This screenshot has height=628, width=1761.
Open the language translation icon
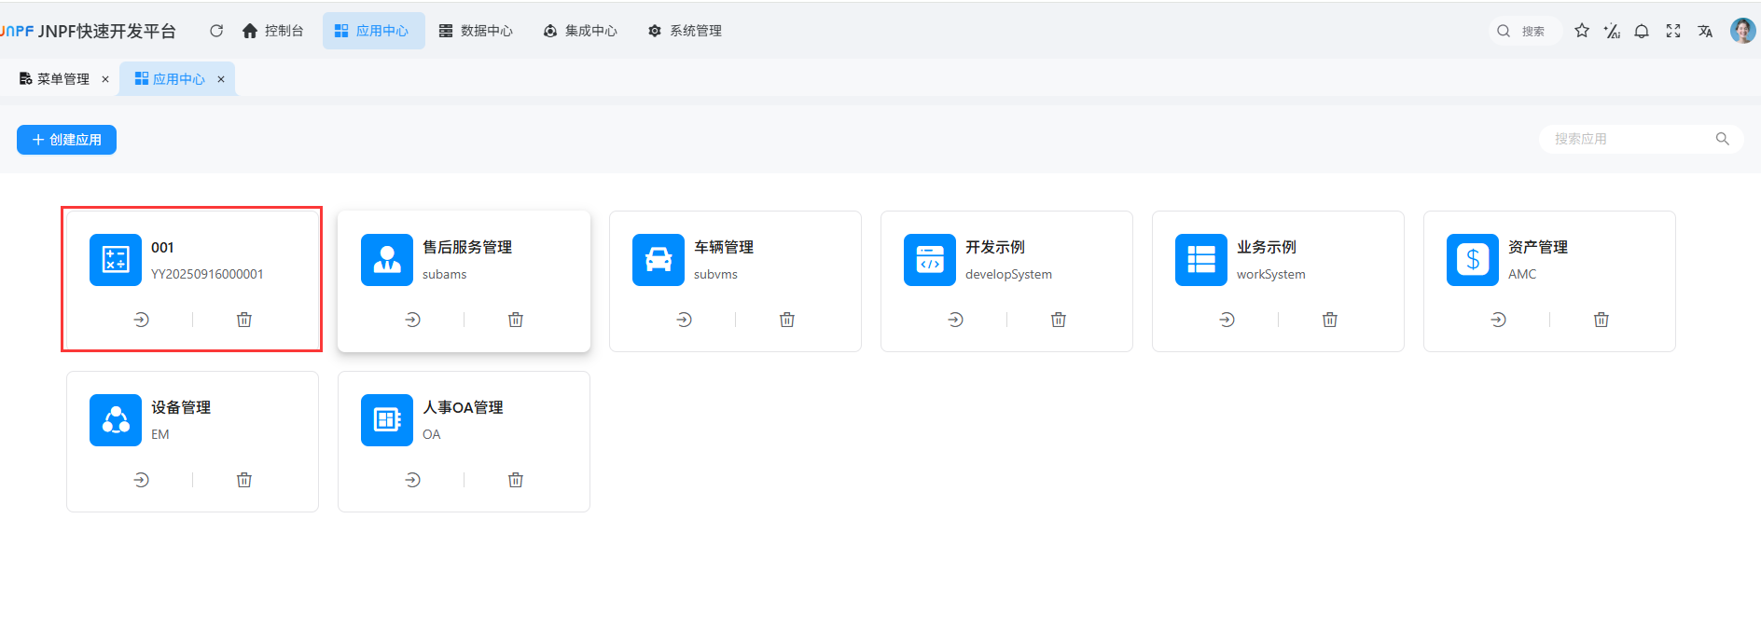[x=1705, y=31]
